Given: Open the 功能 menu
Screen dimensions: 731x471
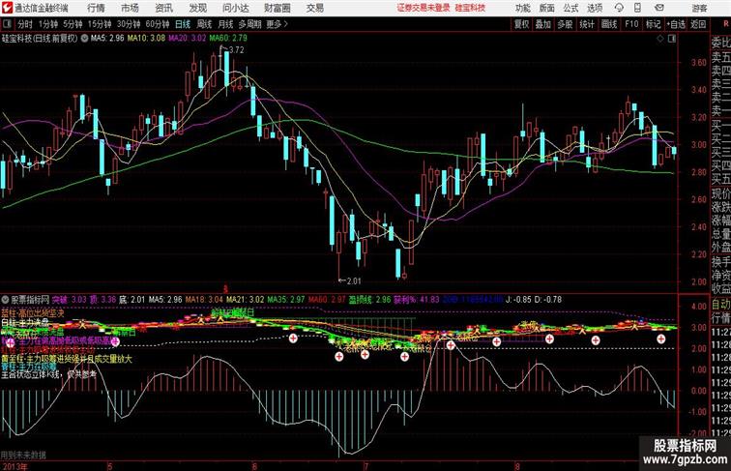Looking at the screenshot, I should (x=522, y=9).
